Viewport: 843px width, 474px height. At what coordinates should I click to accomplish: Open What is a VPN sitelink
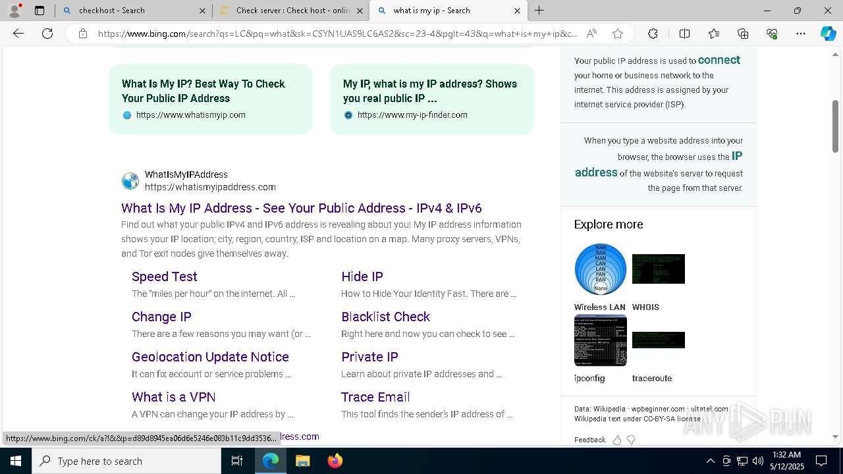[x=174, y=397]
